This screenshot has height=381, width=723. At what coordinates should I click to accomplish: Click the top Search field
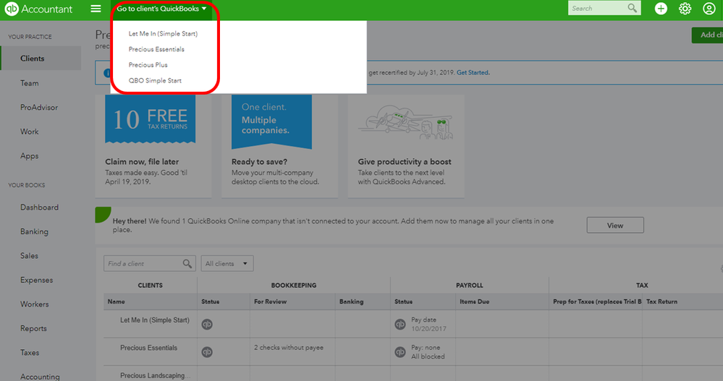[604, 8]
